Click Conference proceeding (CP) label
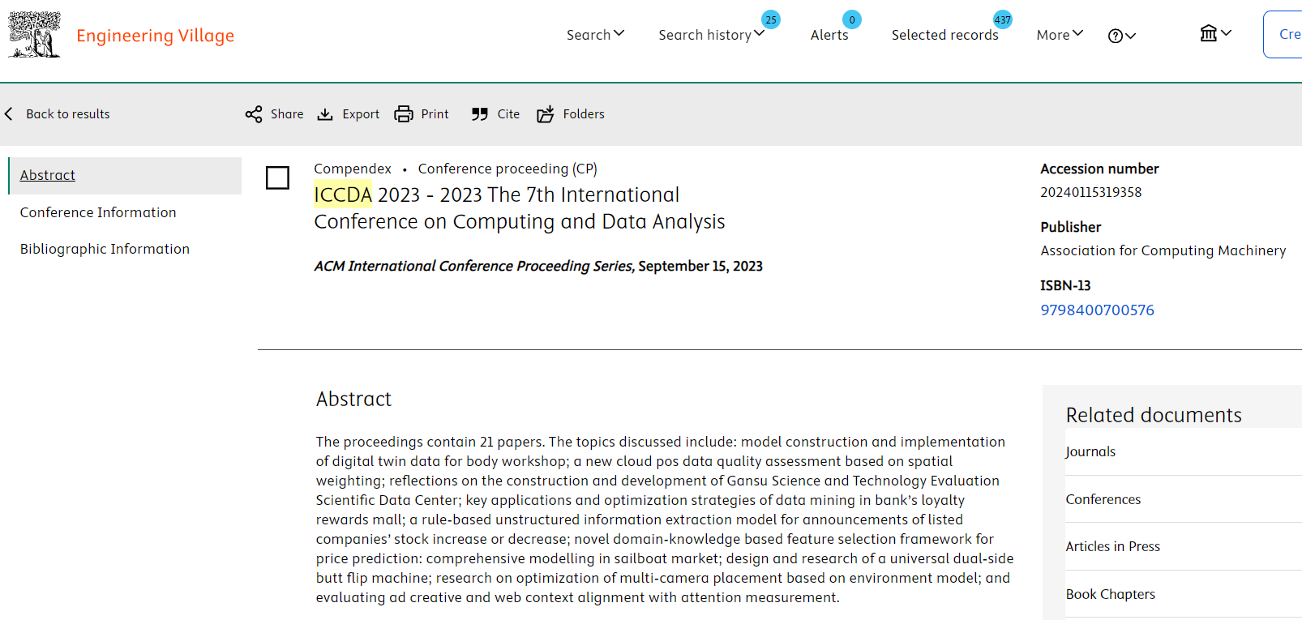The width and height of the screenshot is (1302, 620). (x=508, y=169)
